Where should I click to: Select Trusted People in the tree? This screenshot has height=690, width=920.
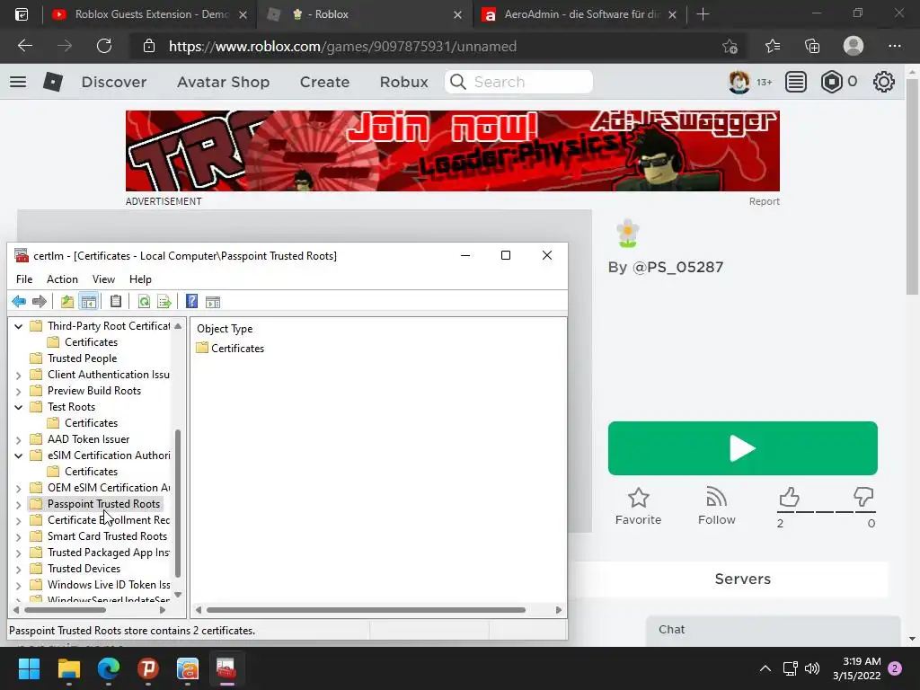[x=82, y=358]
